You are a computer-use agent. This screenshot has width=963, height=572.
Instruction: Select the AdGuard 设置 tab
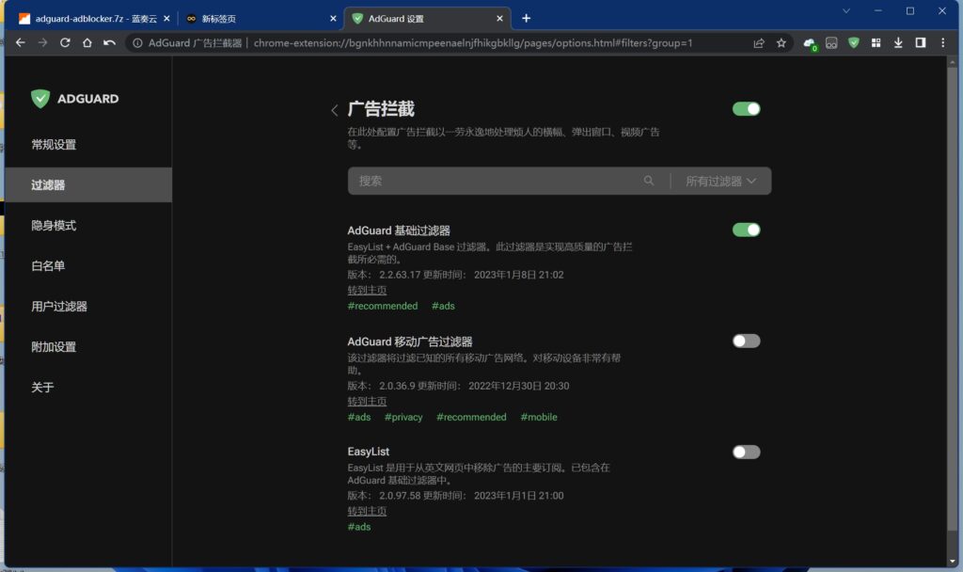(x=428, y=19)
